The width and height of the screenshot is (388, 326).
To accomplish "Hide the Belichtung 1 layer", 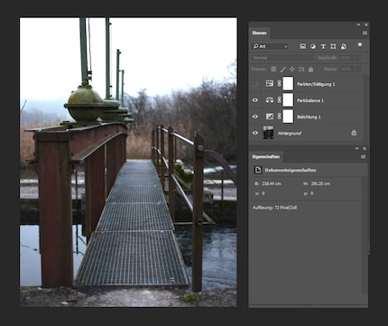I will pos(255,116).
